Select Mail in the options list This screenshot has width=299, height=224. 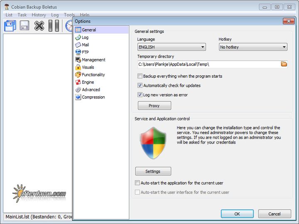(101, 45)
